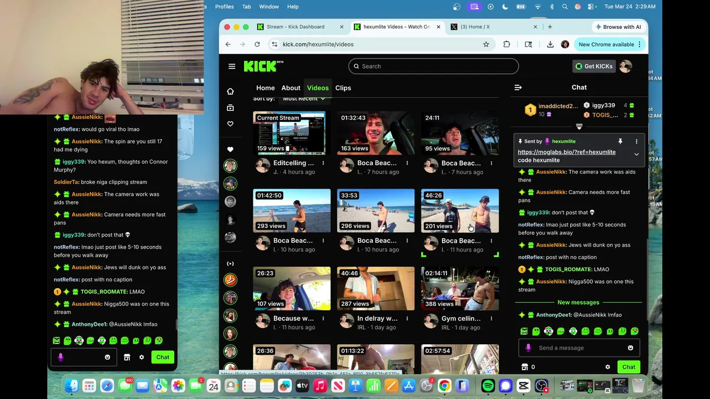Open the Current Stream thumbnail
Image resolution: width=710 pixels, height=399 pixels.
[x=292, y=133]
